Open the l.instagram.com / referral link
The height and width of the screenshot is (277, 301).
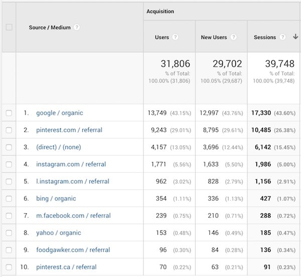tap(73, 181)
